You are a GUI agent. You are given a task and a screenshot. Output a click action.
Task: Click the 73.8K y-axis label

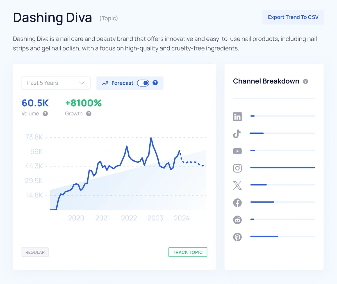pyautogui.click(x=34, y=137)
